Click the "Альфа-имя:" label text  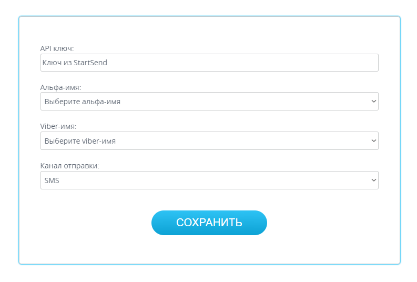60,87
